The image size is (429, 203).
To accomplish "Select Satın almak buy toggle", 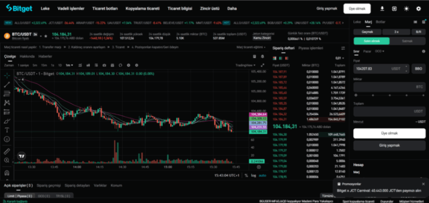I will pyautogui.click(x=371, y=41).
